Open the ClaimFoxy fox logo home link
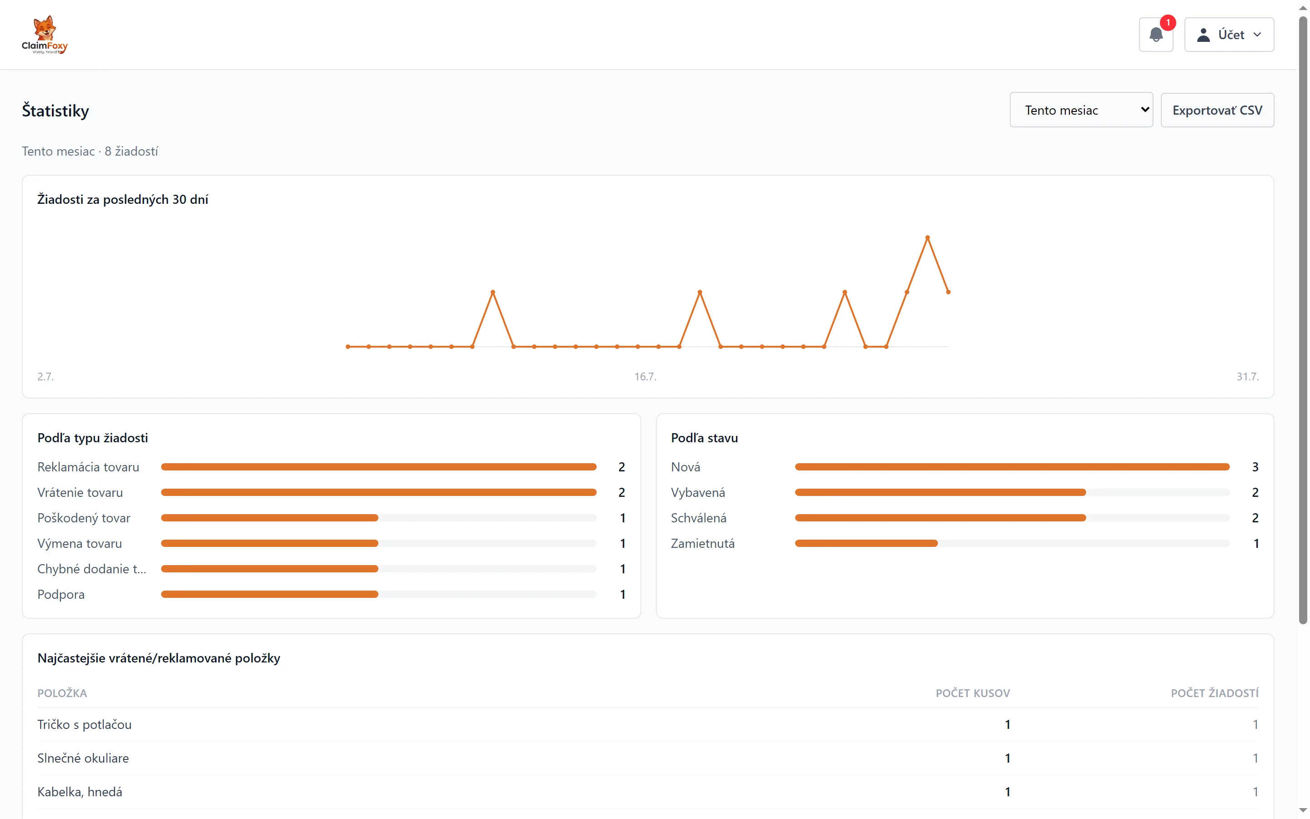The height and width of the screenshot is (819, 1310). (x=45, y=35)
